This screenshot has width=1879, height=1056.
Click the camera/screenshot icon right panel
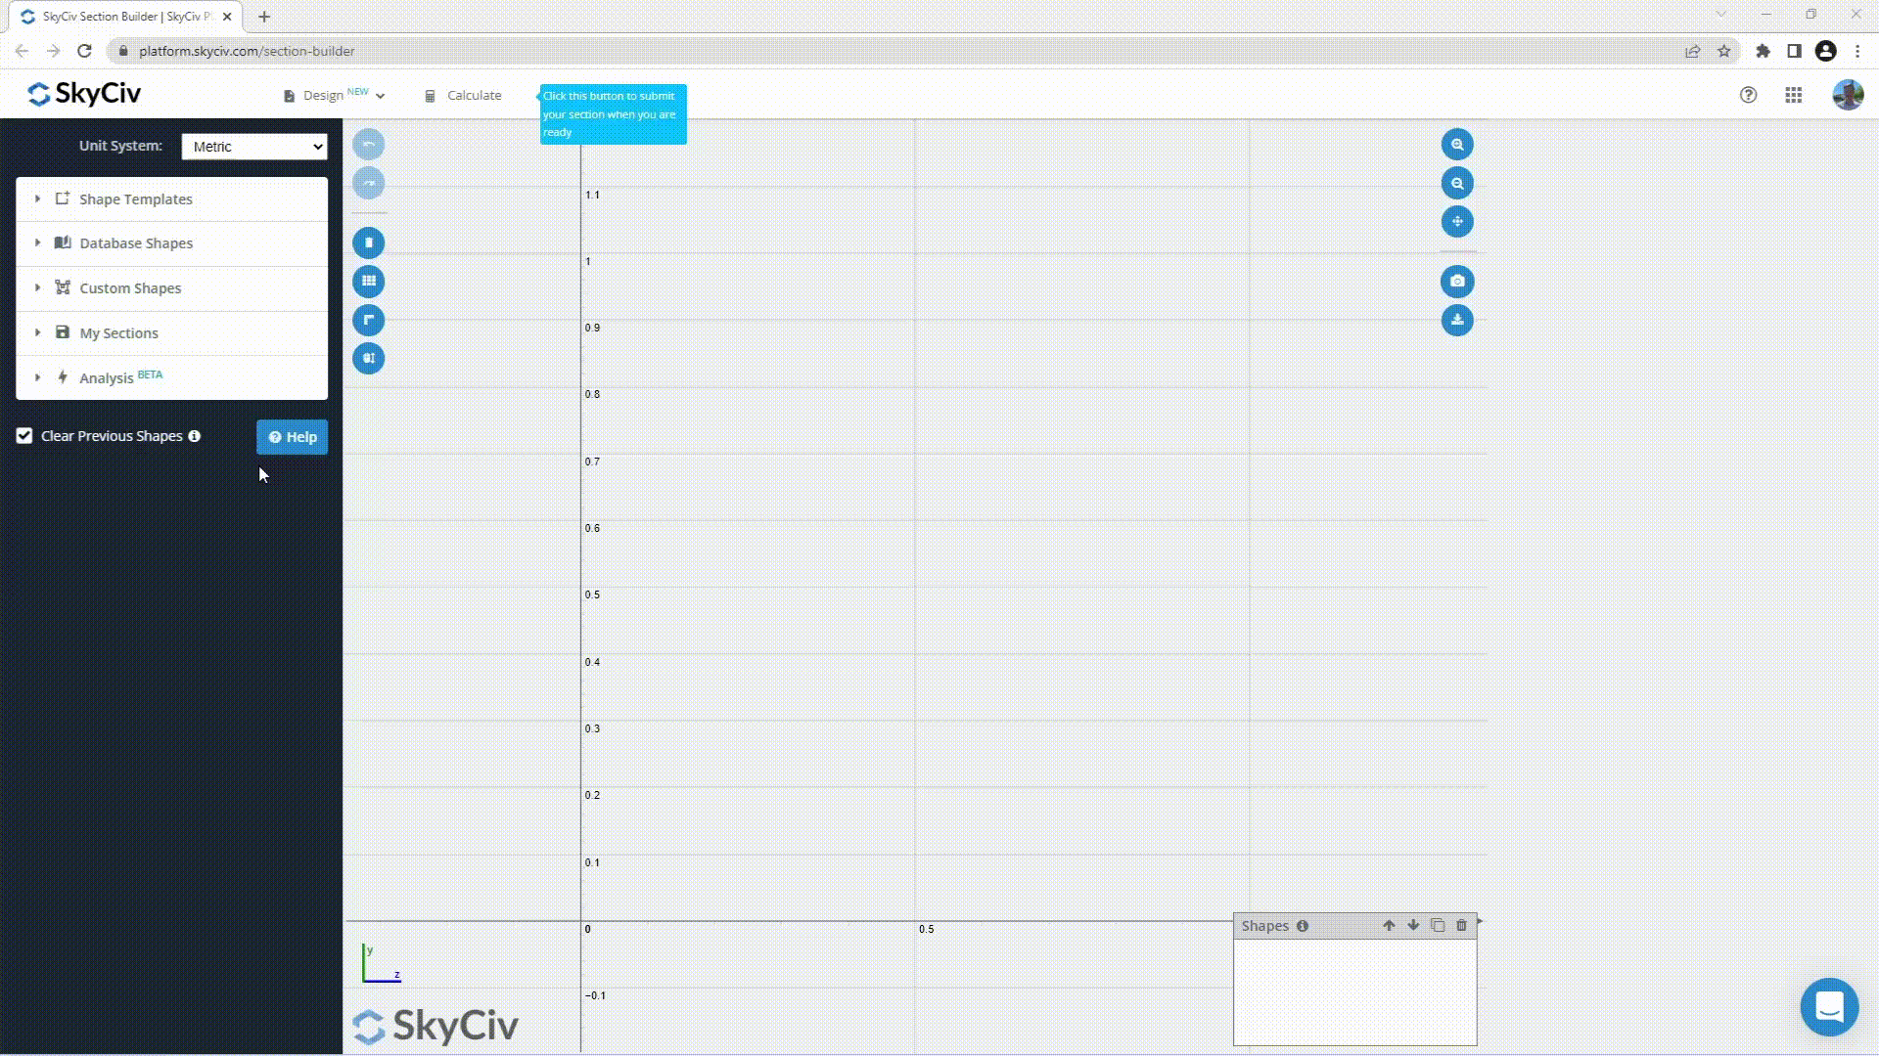pos(1455,281)
